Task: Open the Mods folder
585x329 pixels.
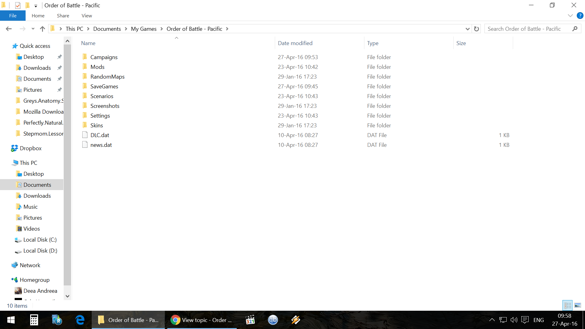Action: pos(97,67)
